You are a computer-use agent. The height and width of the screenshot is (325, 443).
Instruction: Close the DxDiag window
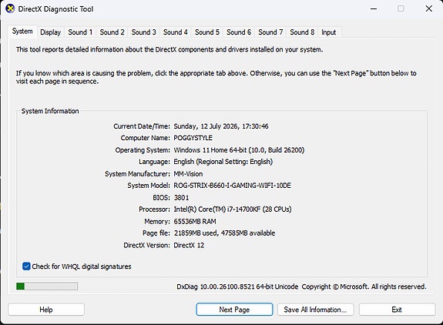(429, 8)
